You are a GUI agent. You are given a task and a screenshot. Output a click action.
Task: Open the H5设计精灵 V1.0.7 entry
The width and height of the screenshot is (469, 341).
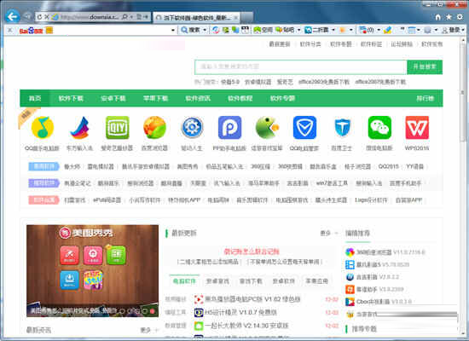click(x=240, y=312)
